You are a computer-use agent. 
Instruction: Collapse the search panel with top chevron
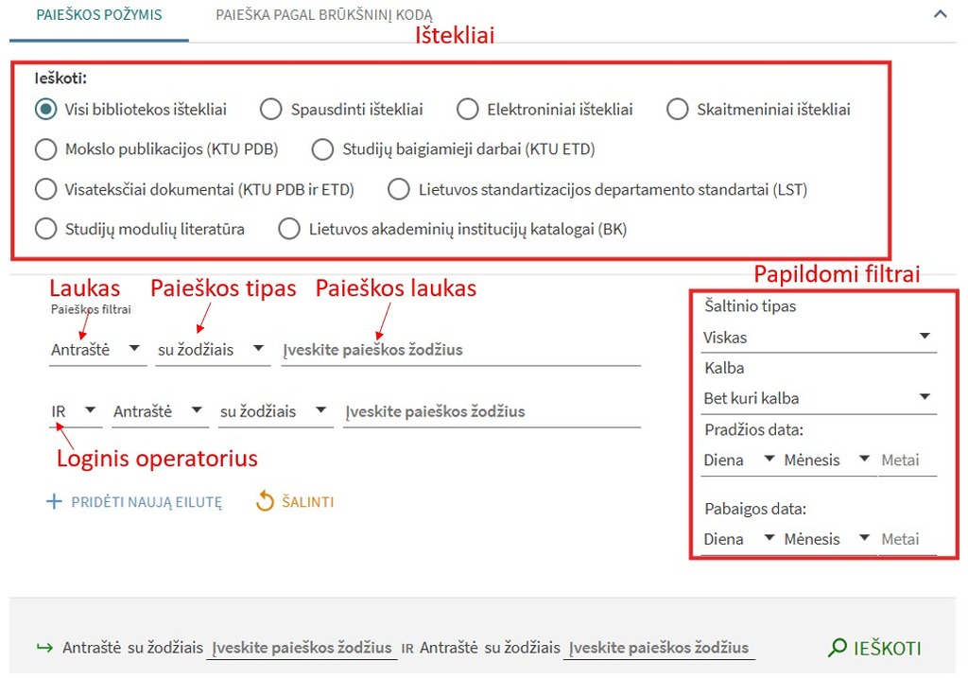tap(940, 14)
